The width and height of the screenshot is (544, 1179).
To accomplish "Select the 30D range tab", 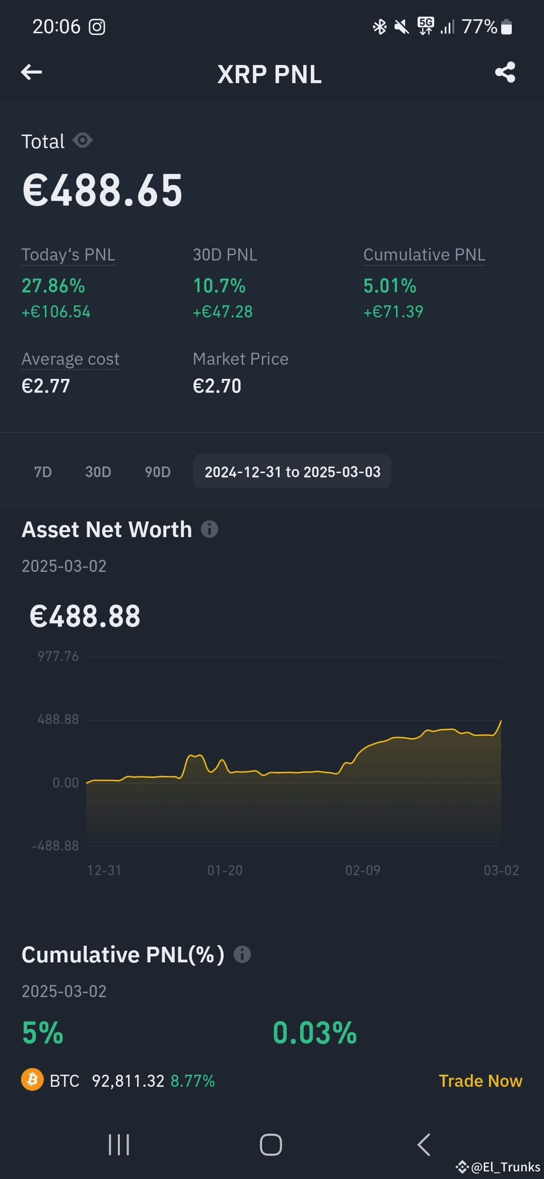I will click(98, 472).
